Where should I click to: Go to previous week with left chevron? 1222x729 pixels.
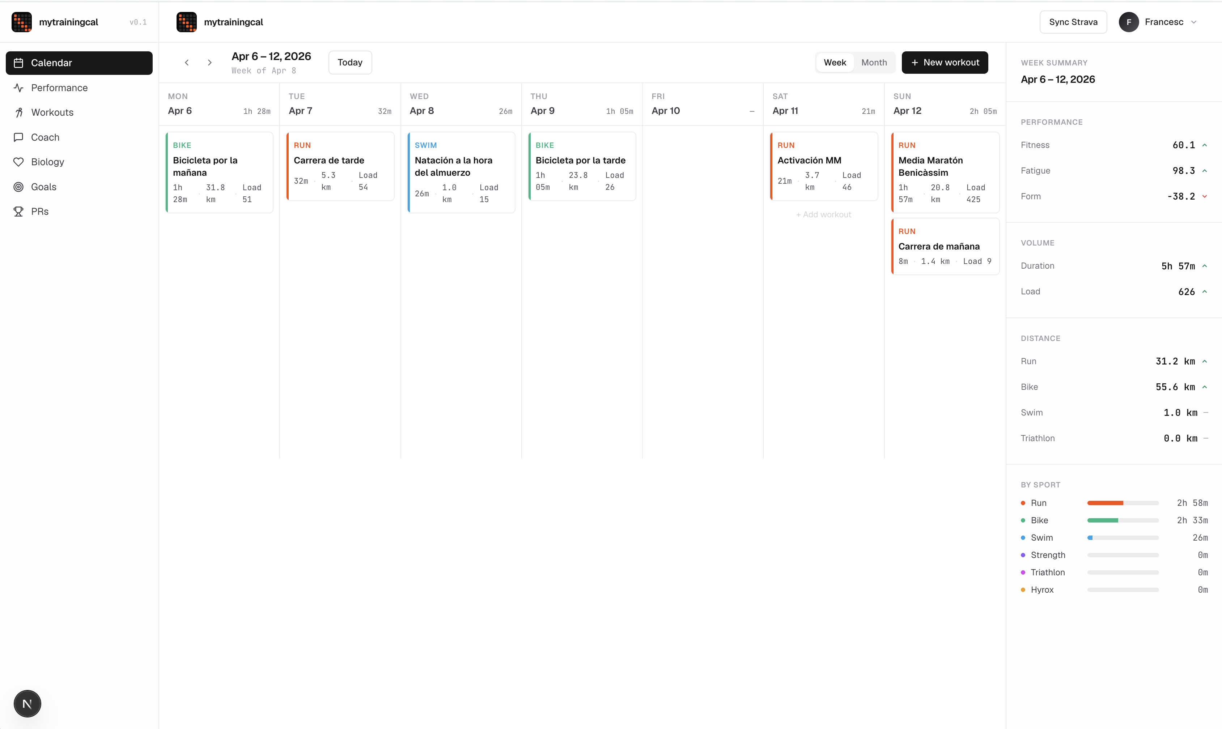click(187, 63)
